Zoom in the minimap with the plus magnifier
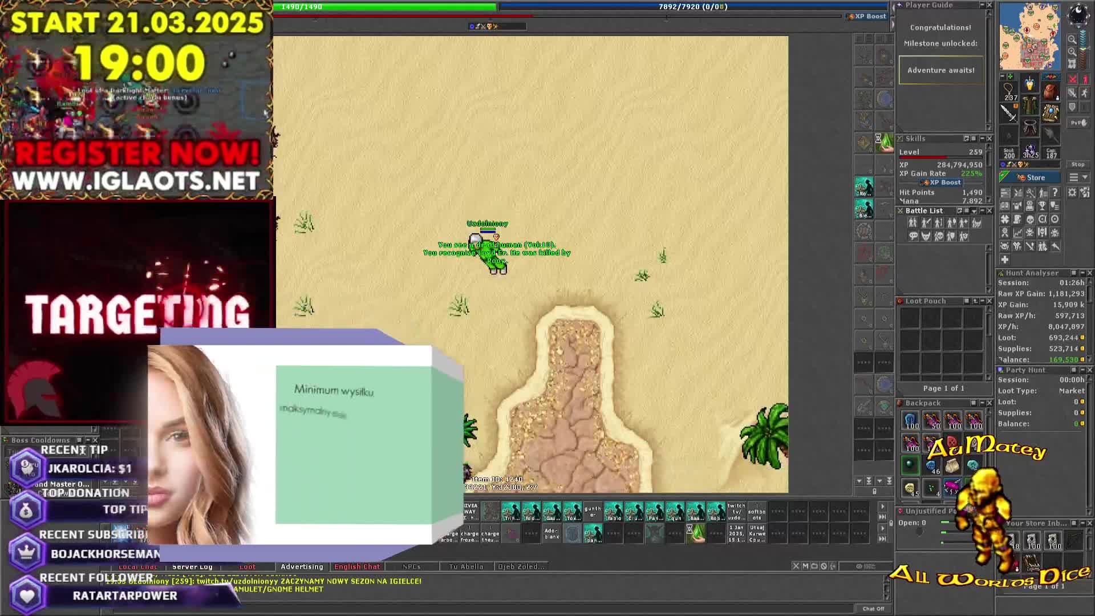Viewport: 1095px width, 616px height. pos(1072,52)
